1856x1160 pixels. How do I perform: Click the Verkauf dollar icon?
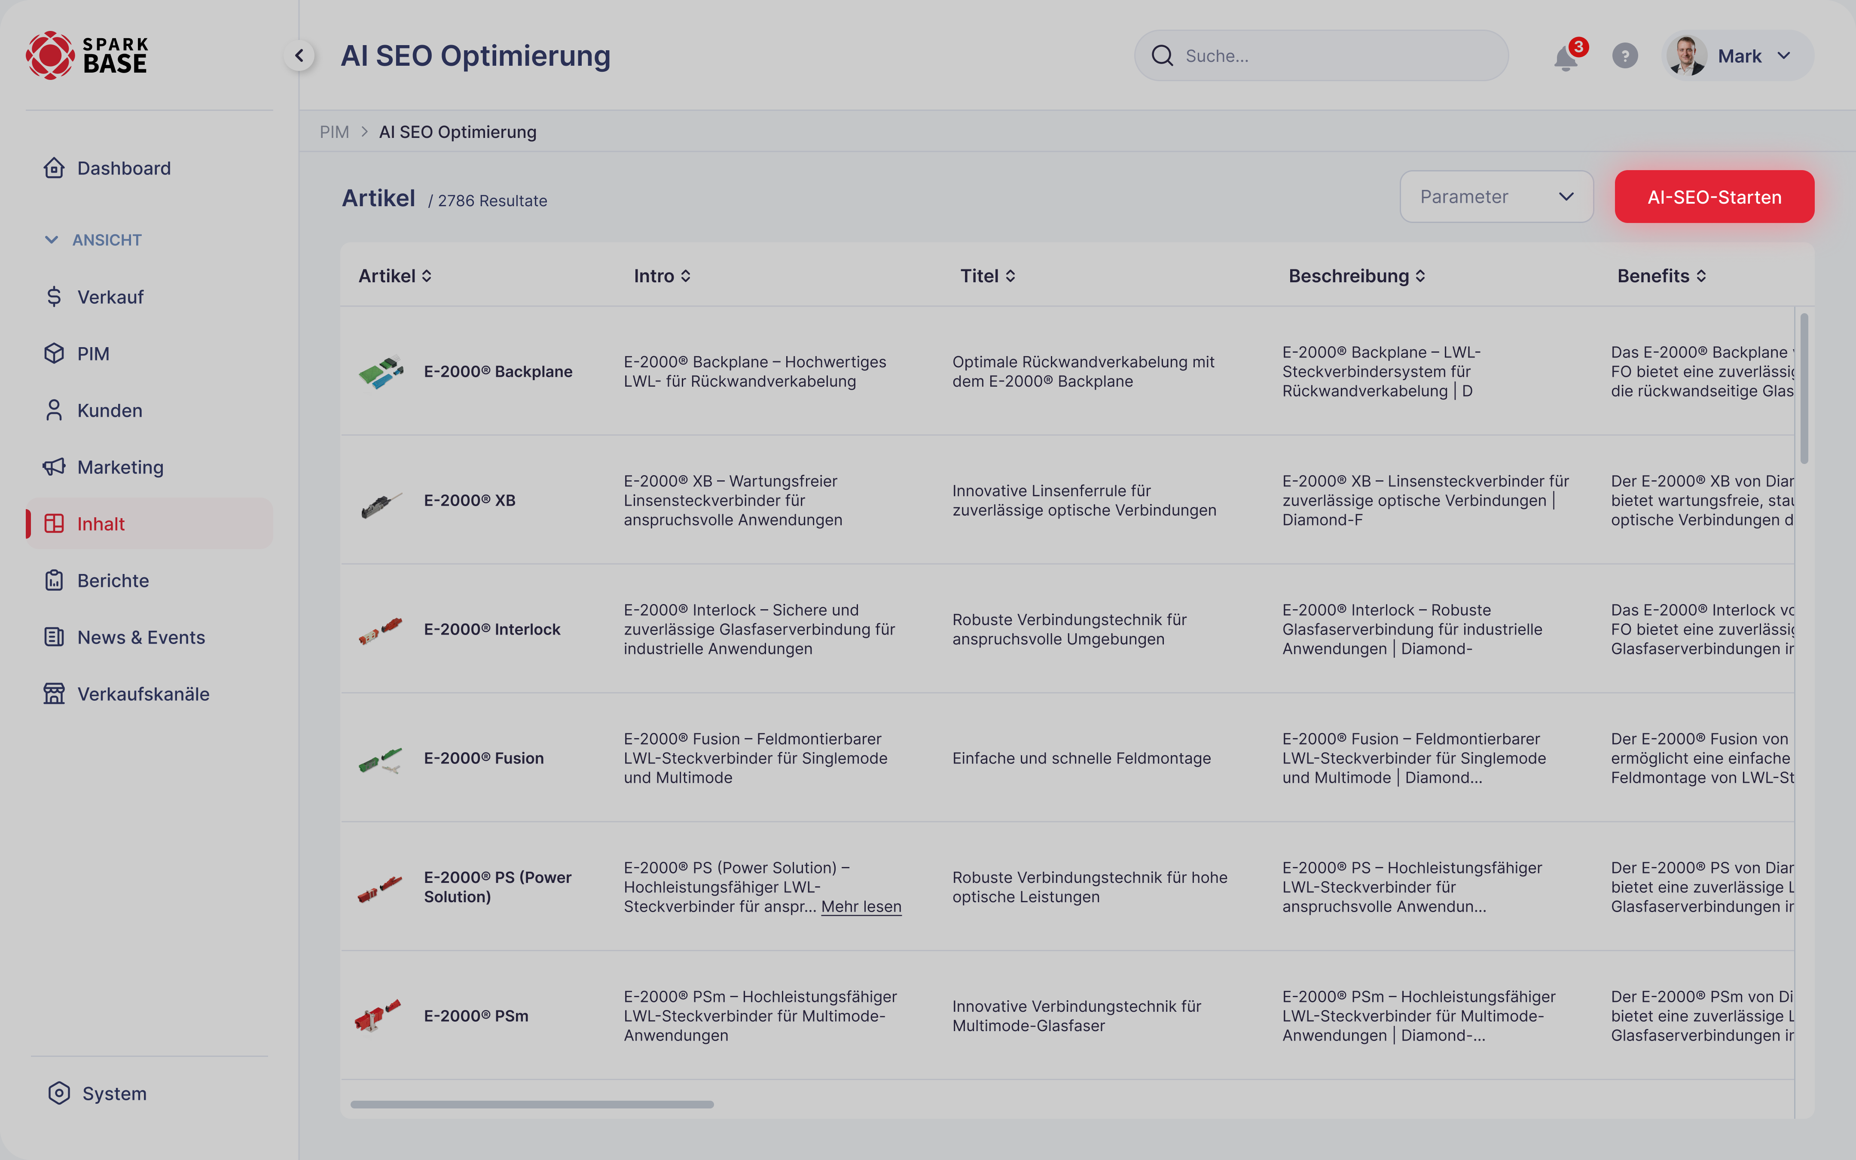pyautogui.click(x=54, y=296)
